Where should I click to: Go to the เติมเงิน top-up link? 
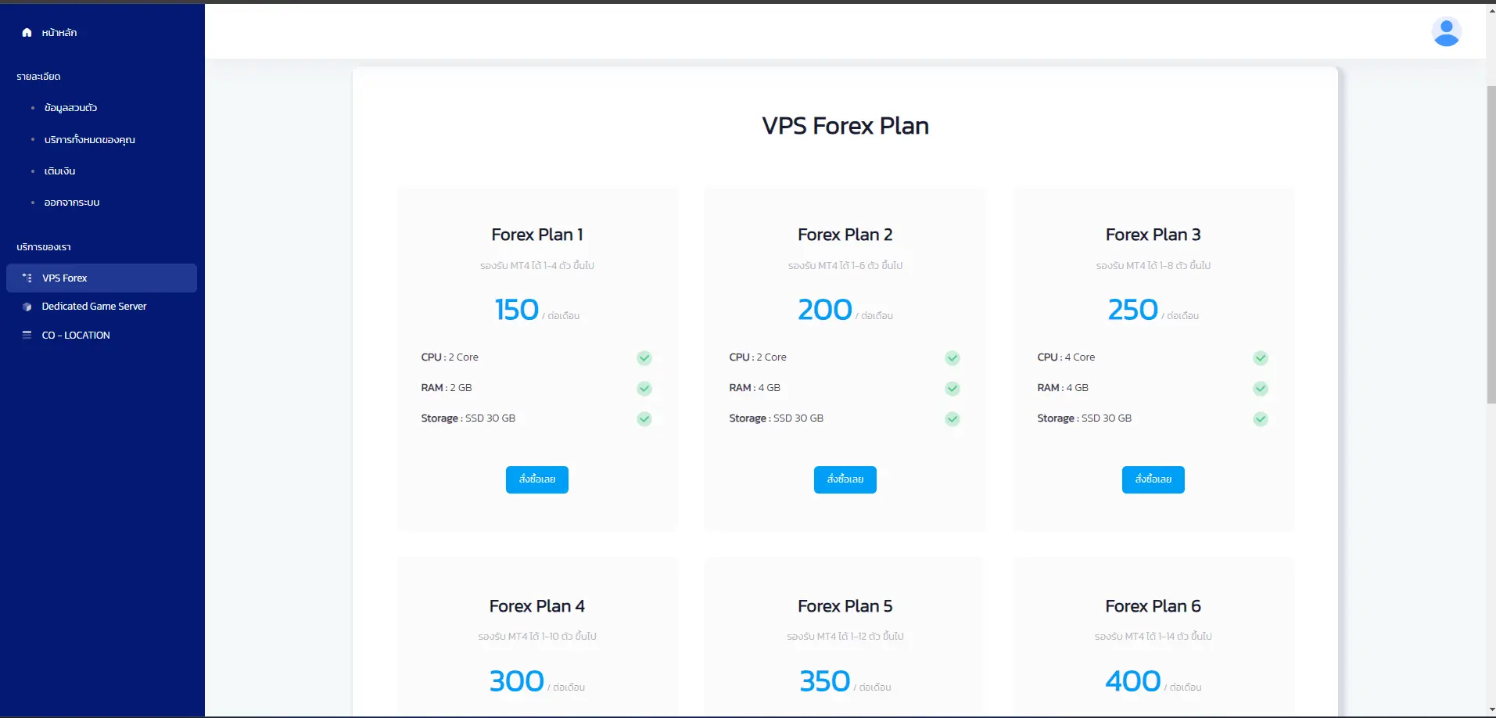[x=59, y=171]
